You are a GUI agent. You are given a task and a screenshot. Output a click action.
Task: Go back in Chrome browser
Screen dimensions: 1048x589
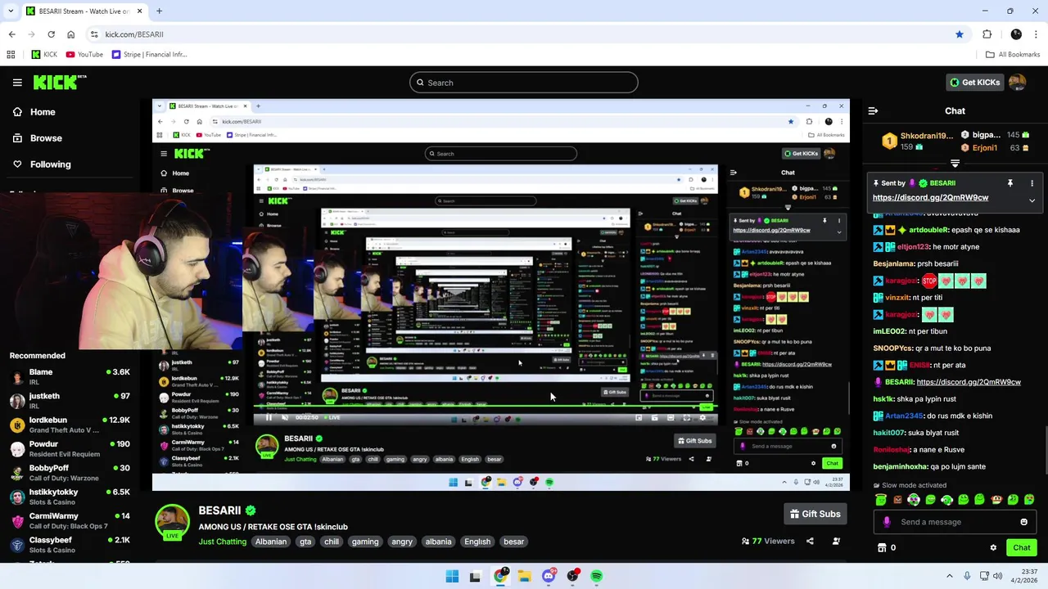pos(11,34)
